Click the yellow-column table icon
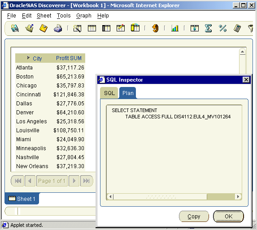257x230 pixels. (135, 28)
